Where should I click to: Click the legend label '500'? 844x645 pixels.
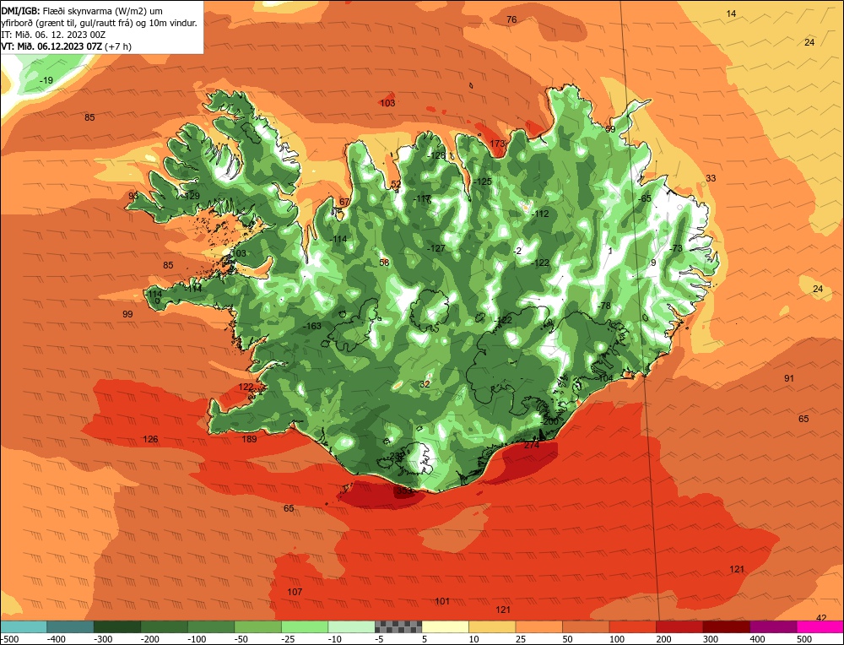click(804, 639)
